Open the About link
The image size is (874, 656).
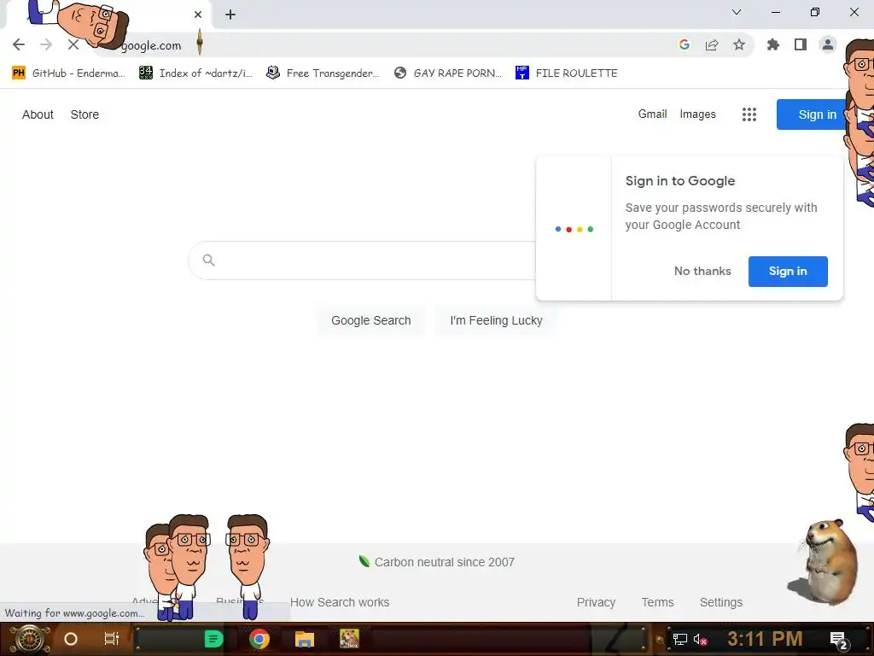(38, 114)
